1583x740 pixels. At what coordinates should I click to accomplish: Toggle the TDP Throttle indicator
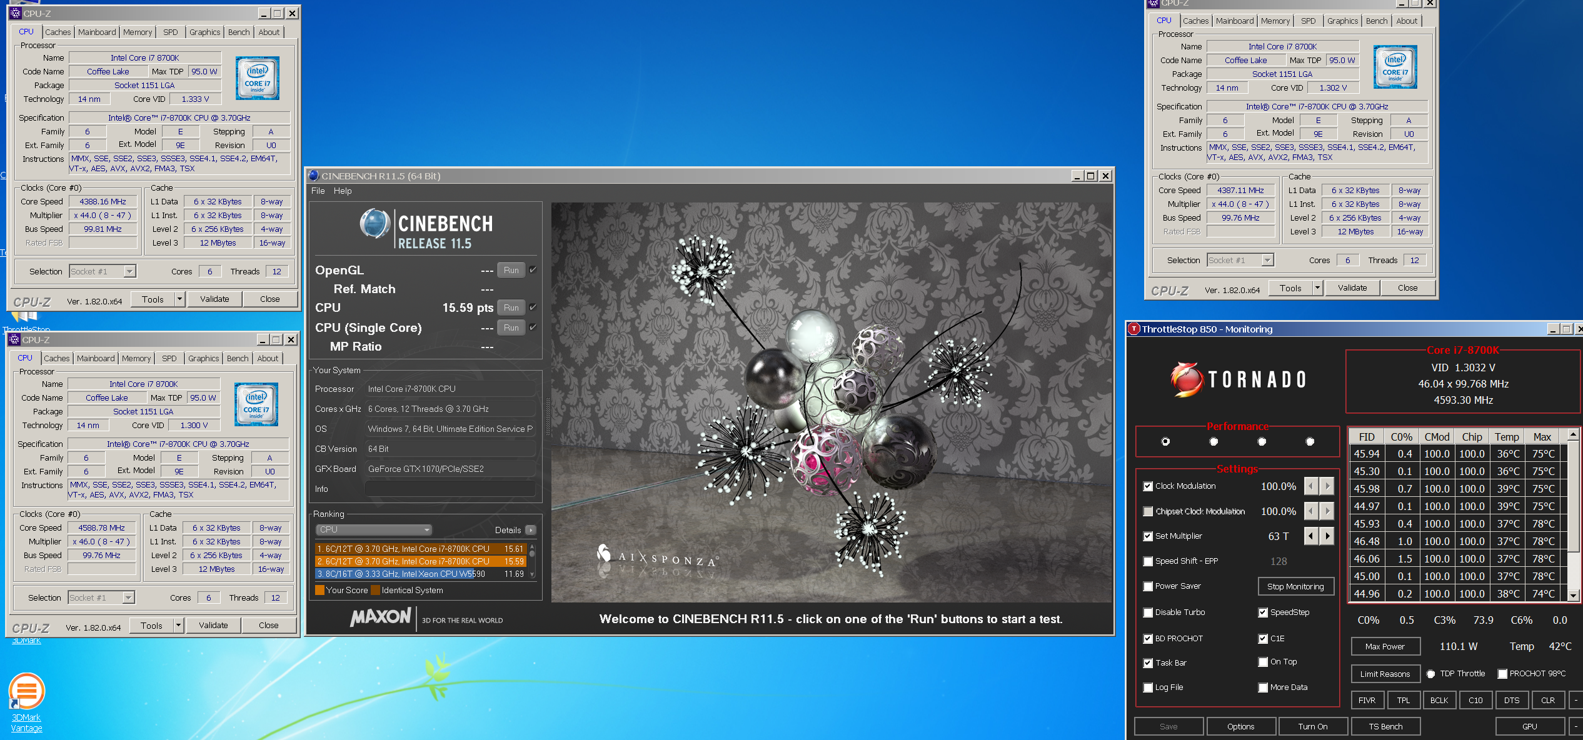click(x=1430, y=674)
